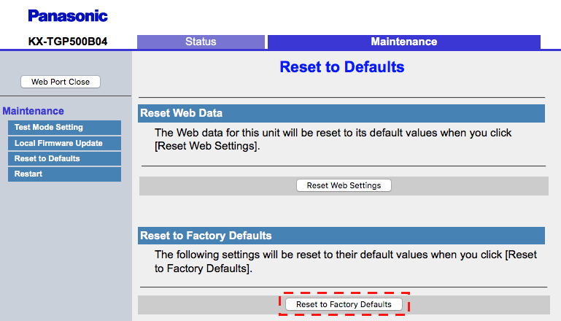This screenshot has height=321, width=561.
Task: Click the Maintenance sidebar heading
Action: (x=34, y=111)
